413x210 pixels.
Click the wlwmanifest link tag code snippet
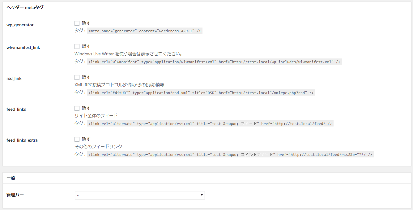214,62
